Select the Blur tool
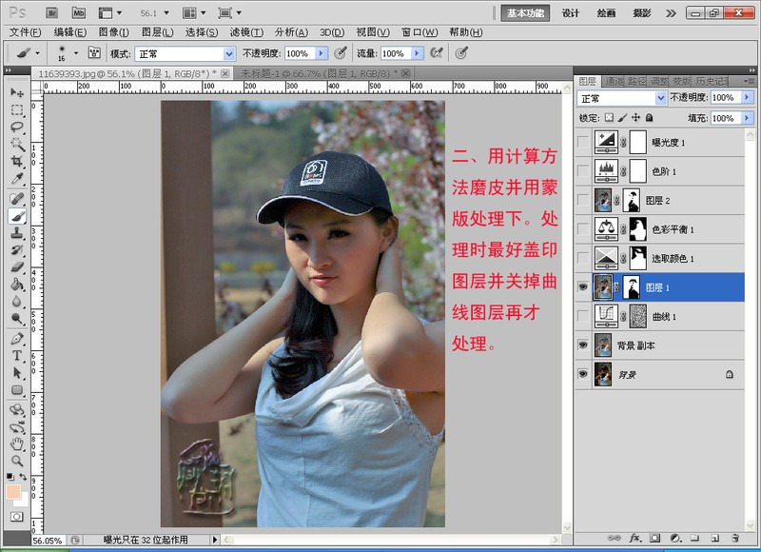Image resolution: width=761 pixels, height=552 pixels. 17,301
